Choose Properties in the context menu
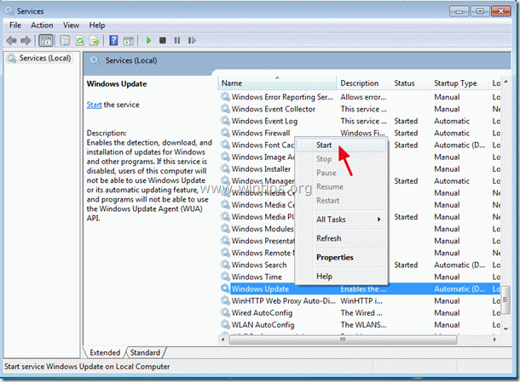Screen dimensions: 520x382 [341, 257]
